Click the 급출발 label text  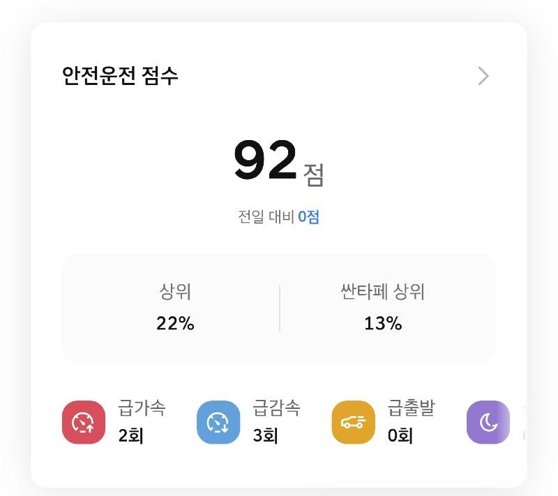pyautogui.click(x=412, y=408)
